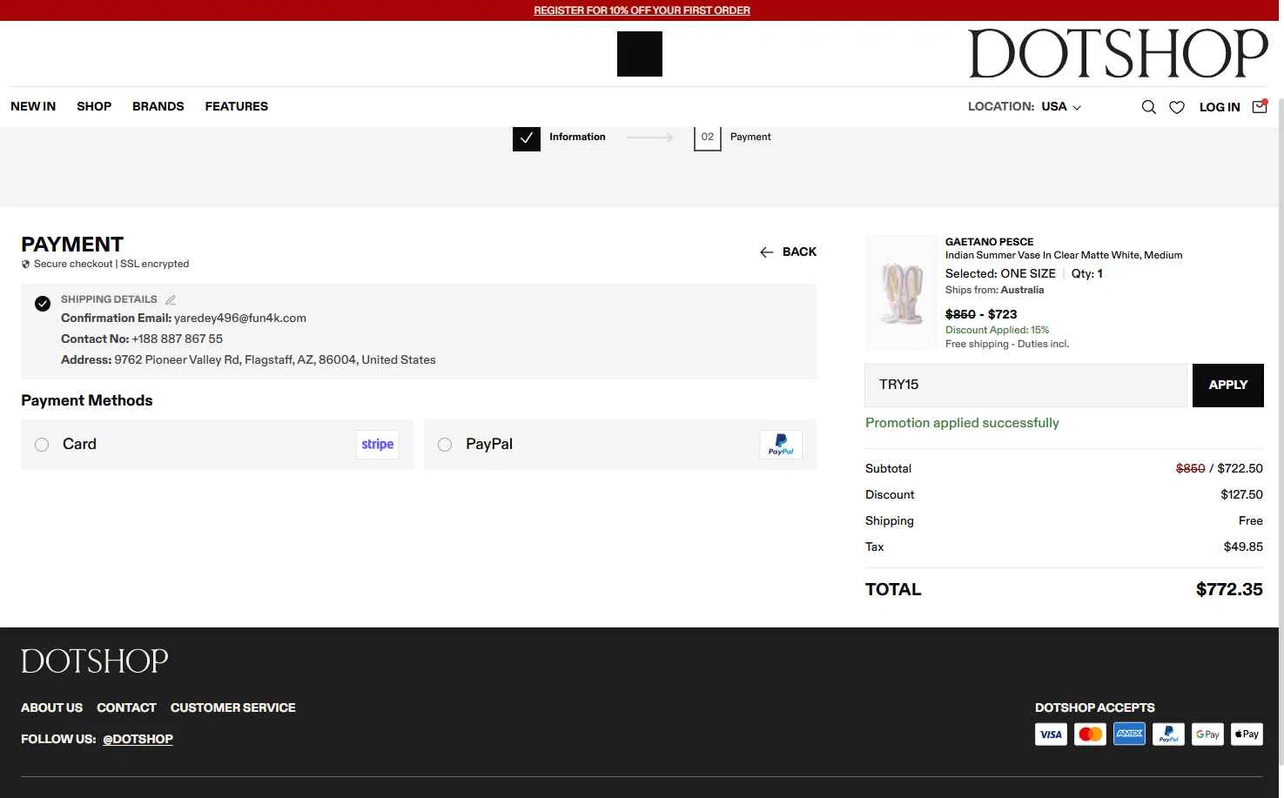Select PayPal payment radio button

445,445
